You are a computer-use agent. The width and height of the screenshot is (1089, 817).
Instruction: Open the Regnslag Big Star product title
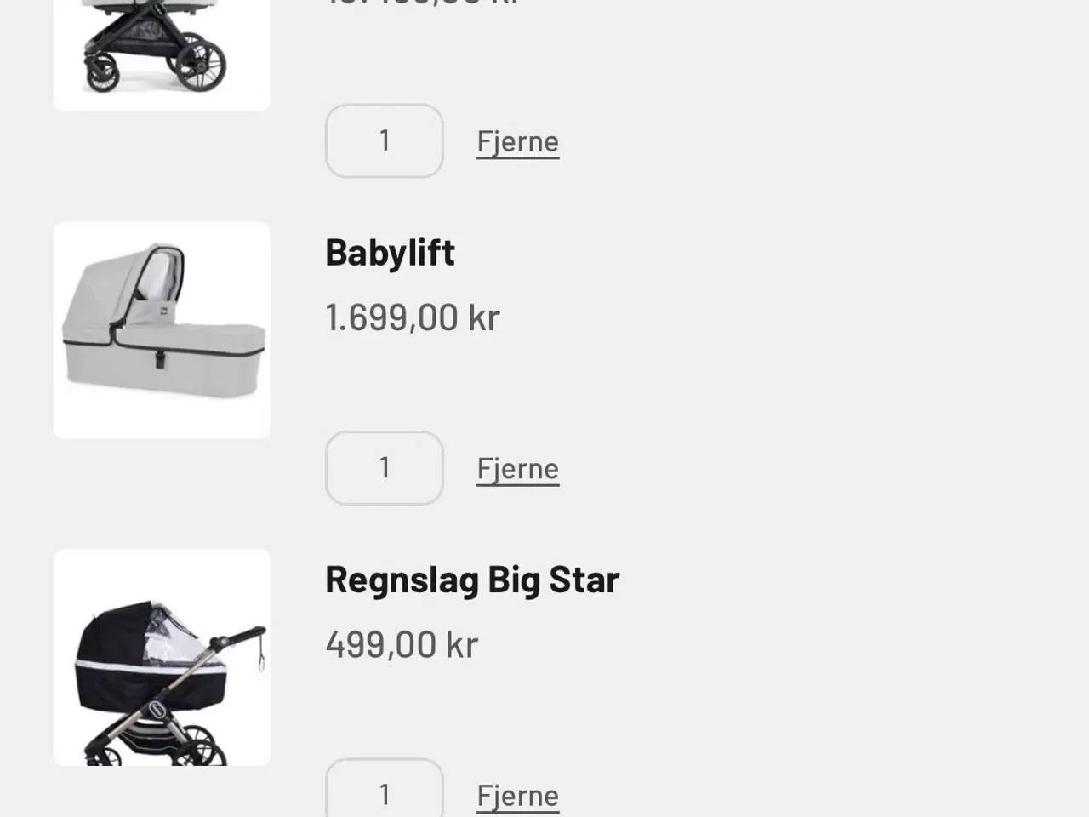coord(472,580)
